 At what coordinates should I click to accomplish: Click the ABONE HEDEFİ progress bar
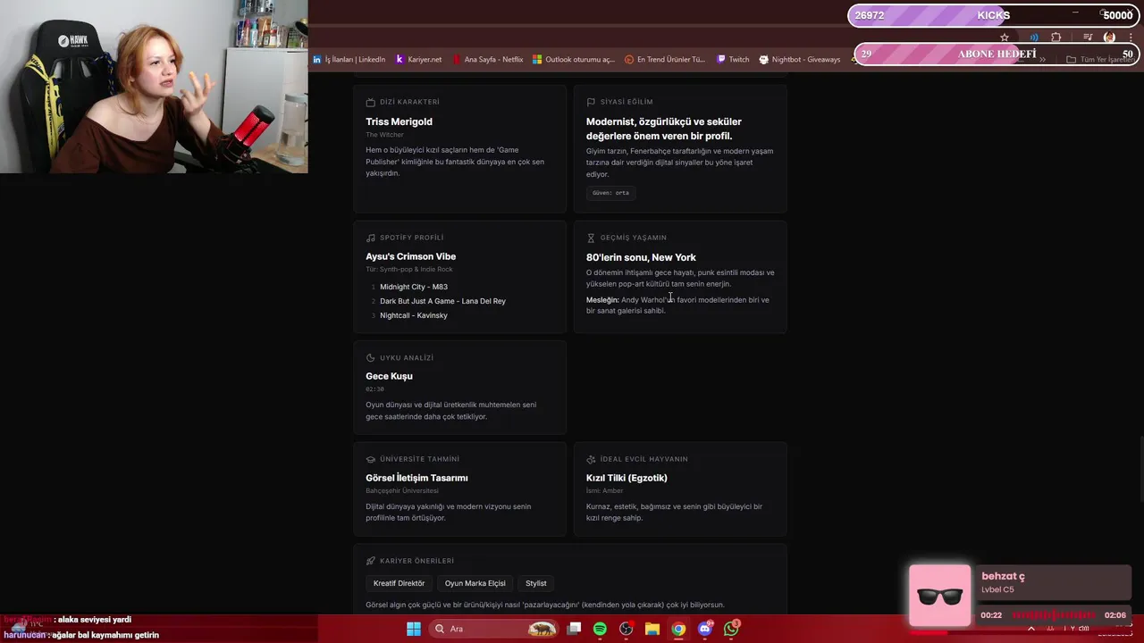996,54
